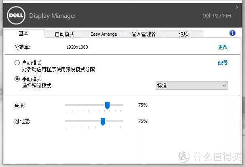Close the Display Manager window
Viewport: 245px width, 167px height.
(237, 7)
